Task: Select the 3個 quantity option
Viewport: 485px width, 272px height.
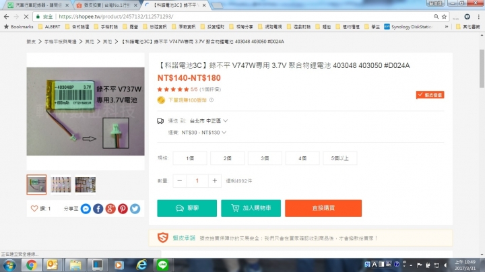Action: click(x=265, y=158)
